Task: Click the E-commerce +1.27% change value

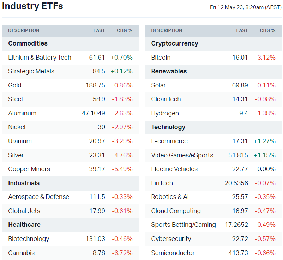Action: 264,141
